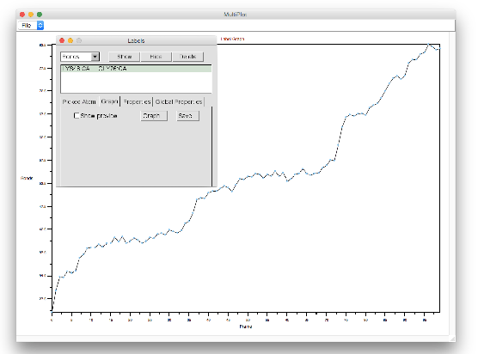
Task: Switch to the Picked Atom tab
Action: pyautogui.click(x=79, y=101)
